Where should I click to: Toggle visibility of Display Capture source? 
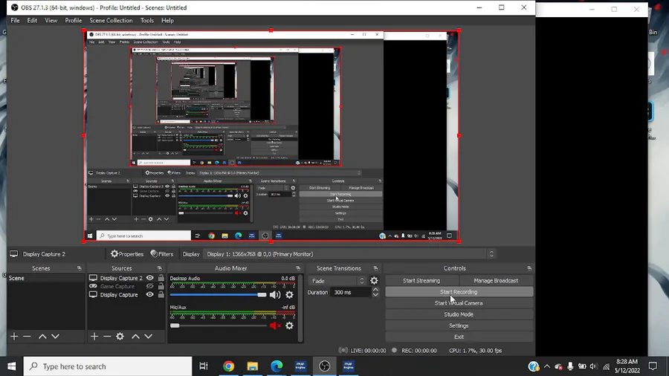point(149,294)
